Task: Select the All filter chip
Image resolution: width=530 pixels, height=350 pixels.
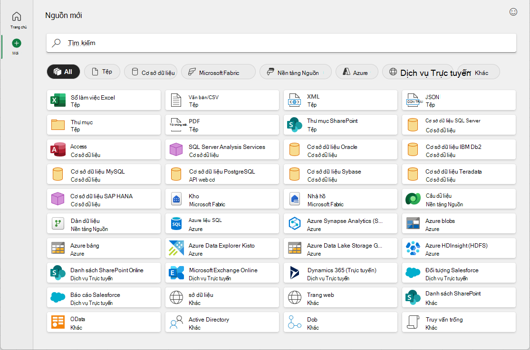Action: tap(63, 72)
